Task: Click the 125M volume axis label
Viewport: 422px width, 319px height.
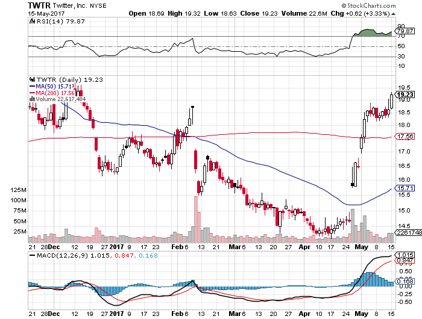Action: pyautogui.click(x=19, y=190)
